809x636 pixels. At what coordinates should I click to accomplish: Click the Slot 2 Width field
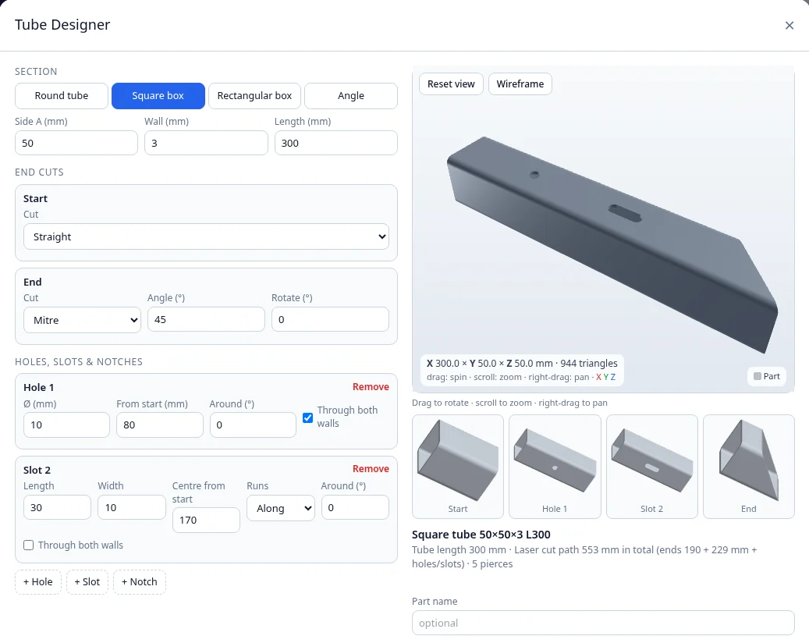(132, 507)
